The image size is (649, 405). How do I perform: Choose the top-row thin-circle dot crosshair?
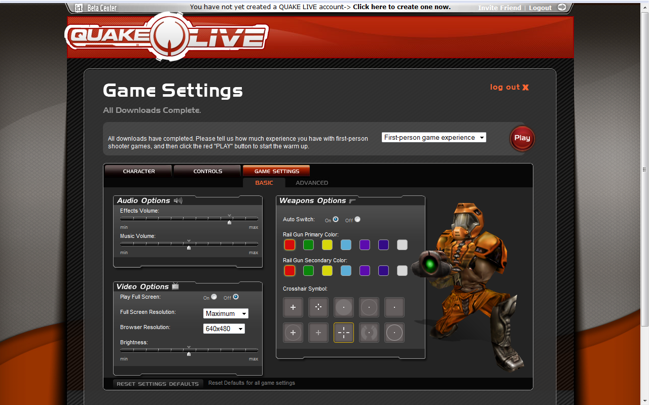point(369,307)
